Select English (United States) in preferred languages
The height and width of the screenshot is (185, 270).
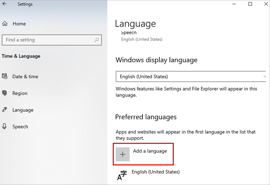click(x=156, y=172)
